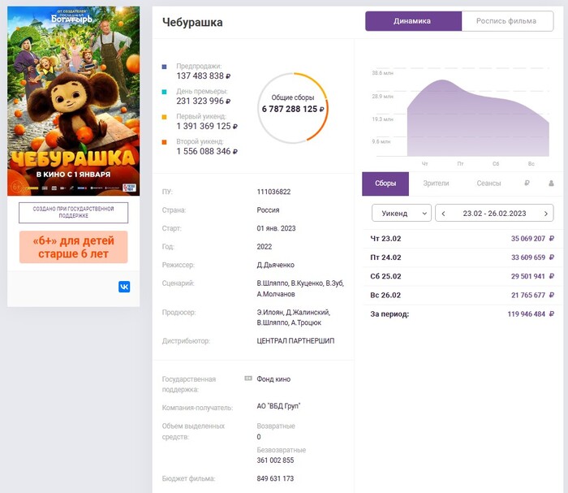The height and width of the screenshot is (493, 568).
Task: Click the person icon tab
Action: pos(551,184)
